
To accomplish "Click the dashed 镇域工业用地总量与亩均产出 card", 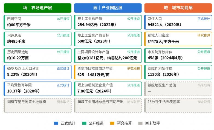I will pos(108,105).
